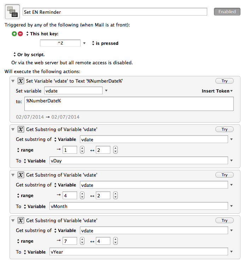
Task: Open variable dropdown next to vMonth field
Action: tap(231, 206)
